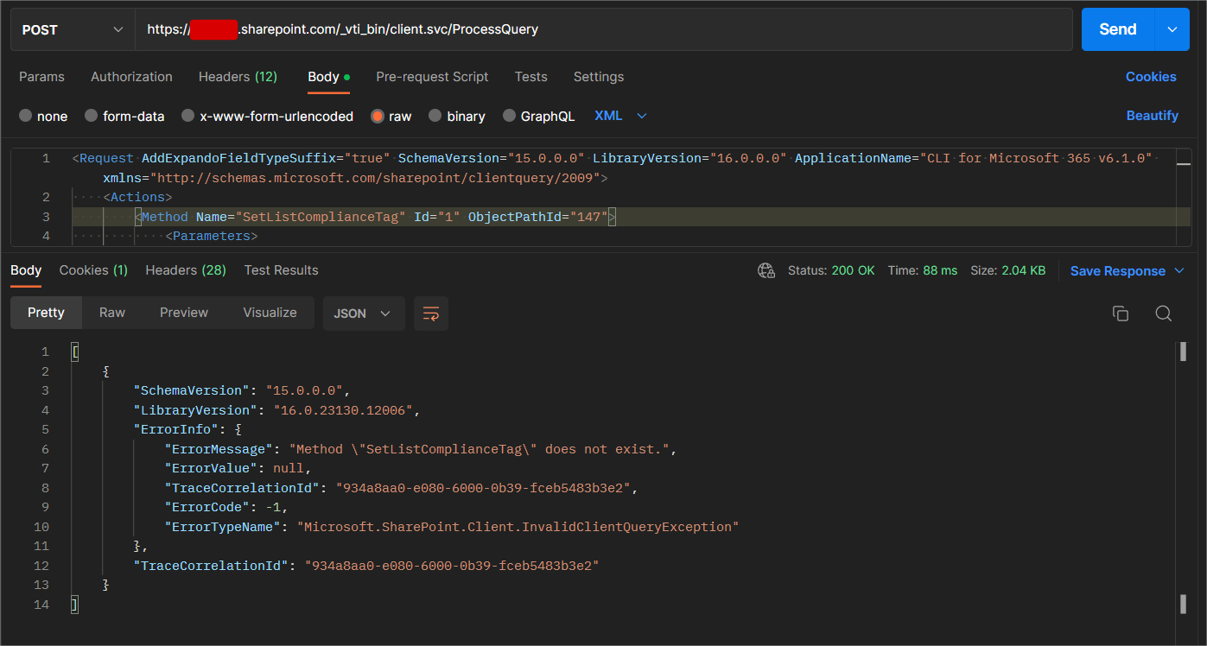Viewport: 1207px width, 646px height.
Task: Expand the Save Response chevron
Action: click(x=1179, y=271)
